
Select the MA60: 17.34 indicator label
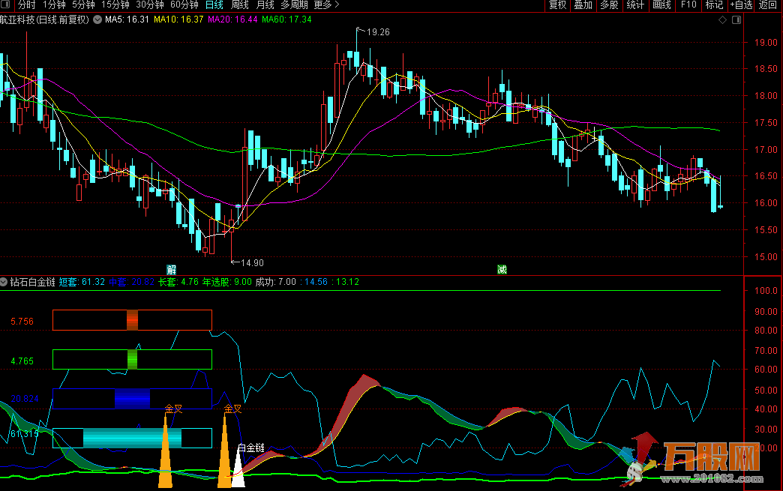286,19
